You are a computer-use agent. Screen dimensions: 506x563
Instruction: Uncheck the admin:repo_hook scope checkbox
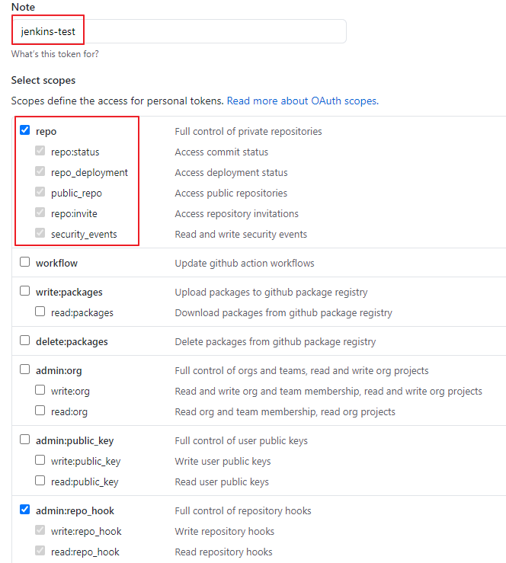25,509
